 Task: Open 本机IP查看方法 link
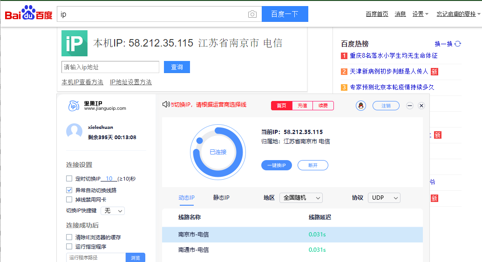[x=82, y=82]
